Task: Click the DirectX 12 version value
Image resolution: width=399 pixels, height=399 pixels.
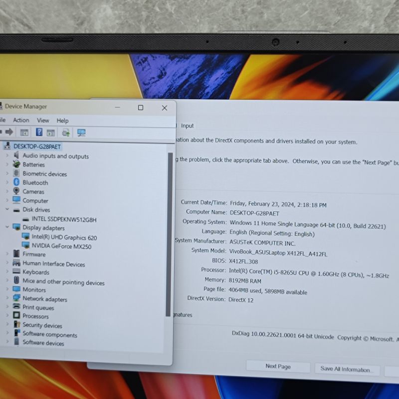Action: tap(241, 300)
